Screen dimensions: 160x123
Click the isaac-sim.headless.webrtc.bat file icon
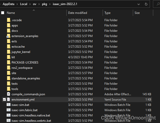9,120
